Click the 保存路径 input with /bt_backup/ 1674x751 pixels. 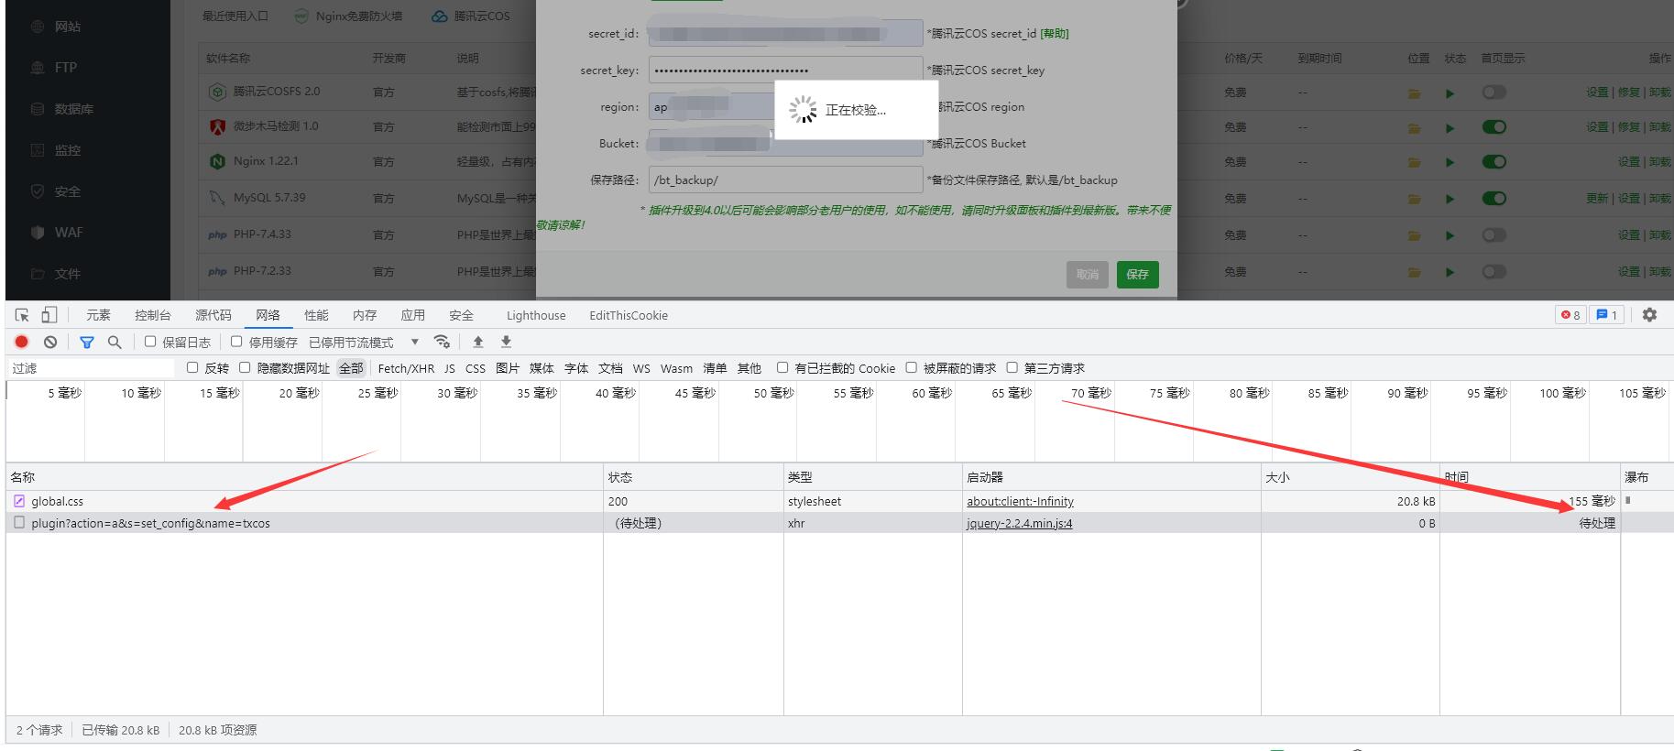(x=785, y=180)
